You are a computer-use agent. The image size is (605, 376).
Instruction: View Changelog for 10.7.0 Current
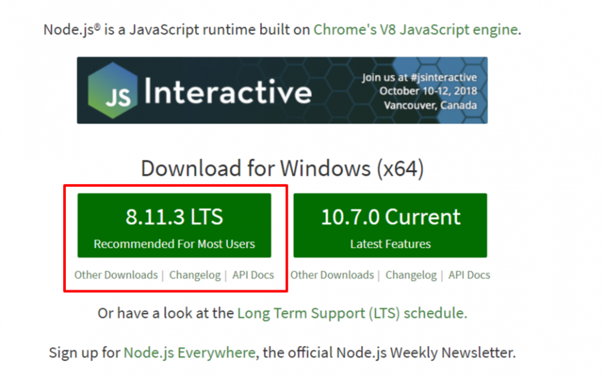[411, 275]
